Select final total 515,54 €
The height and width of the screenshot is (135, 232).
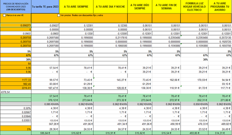point(166,133)
